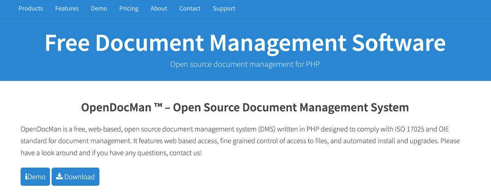Click the subtitle 'Open source document management for PHP'
This screenshot has width=491, height=196.
point(245,64)
